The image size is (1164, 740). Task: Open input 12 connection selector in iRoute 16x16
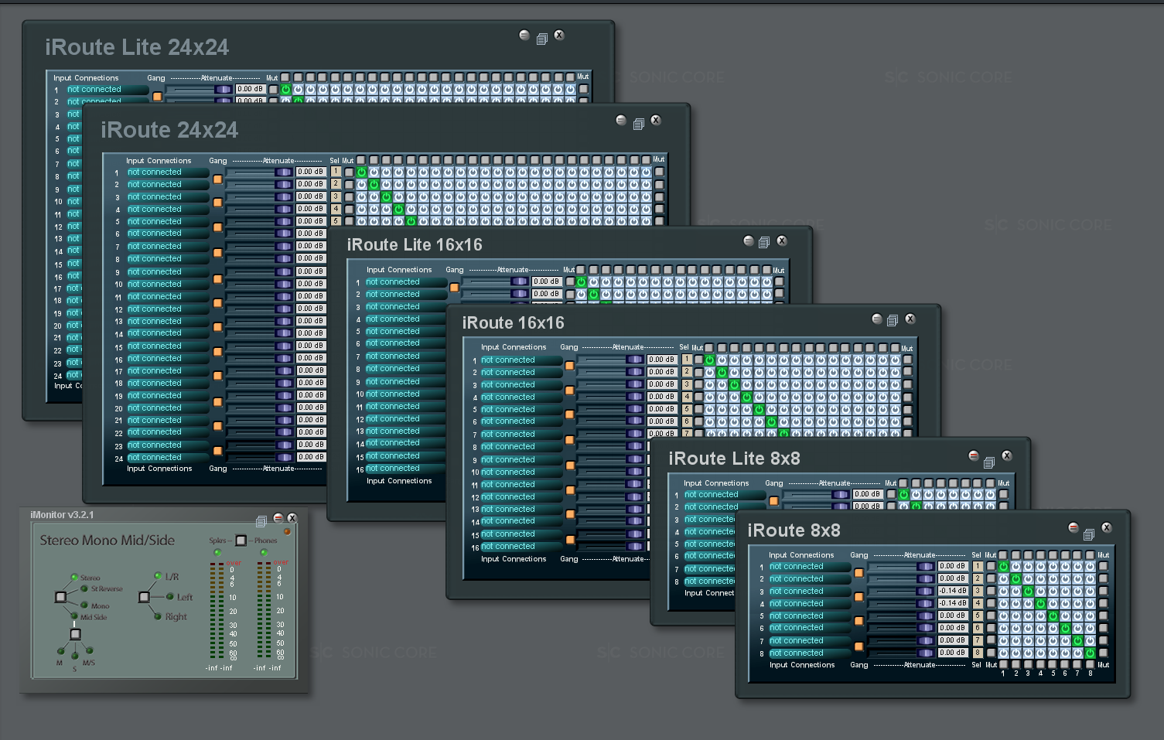(521, 496)
